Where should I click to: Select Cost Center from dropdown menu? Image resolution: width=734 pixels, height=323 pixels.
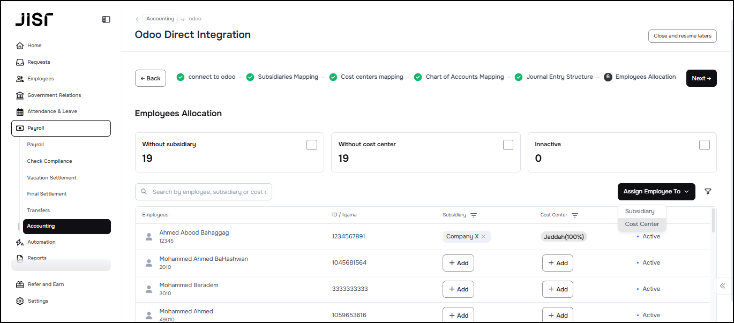642,224
